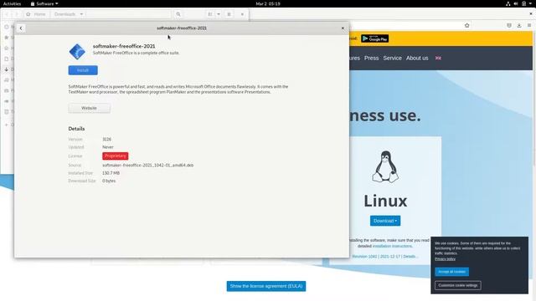
Task: Go back using Software window back arrow
Action: point(21,28)
